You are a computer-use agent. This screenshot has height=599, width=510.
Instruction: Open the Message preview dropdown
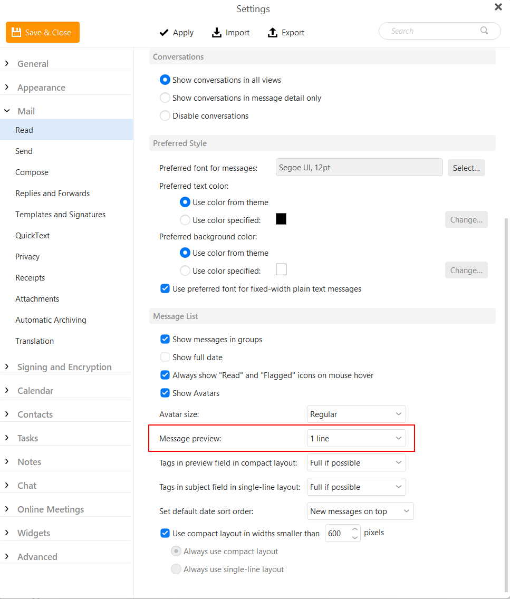click(356, 438)
